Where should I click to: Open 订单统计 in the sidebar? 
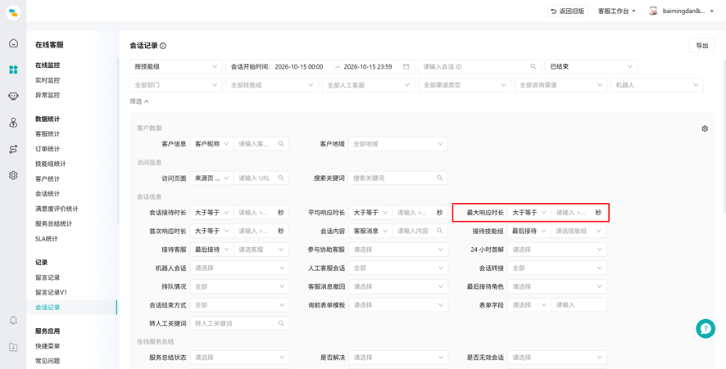click(48, 149)
